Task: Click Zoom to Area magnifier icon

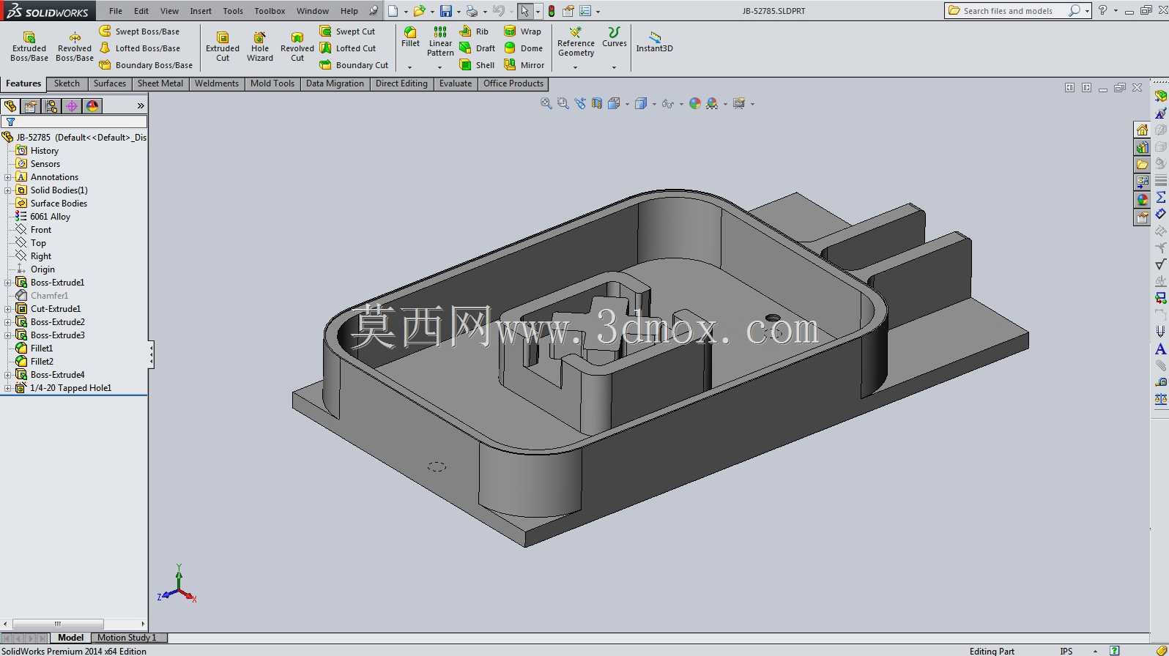Action: click(x=563, y=104)
